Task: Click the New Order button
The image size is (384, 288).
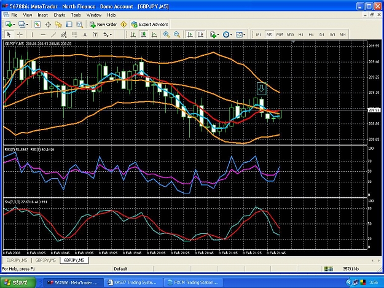Action: [103, 24]
